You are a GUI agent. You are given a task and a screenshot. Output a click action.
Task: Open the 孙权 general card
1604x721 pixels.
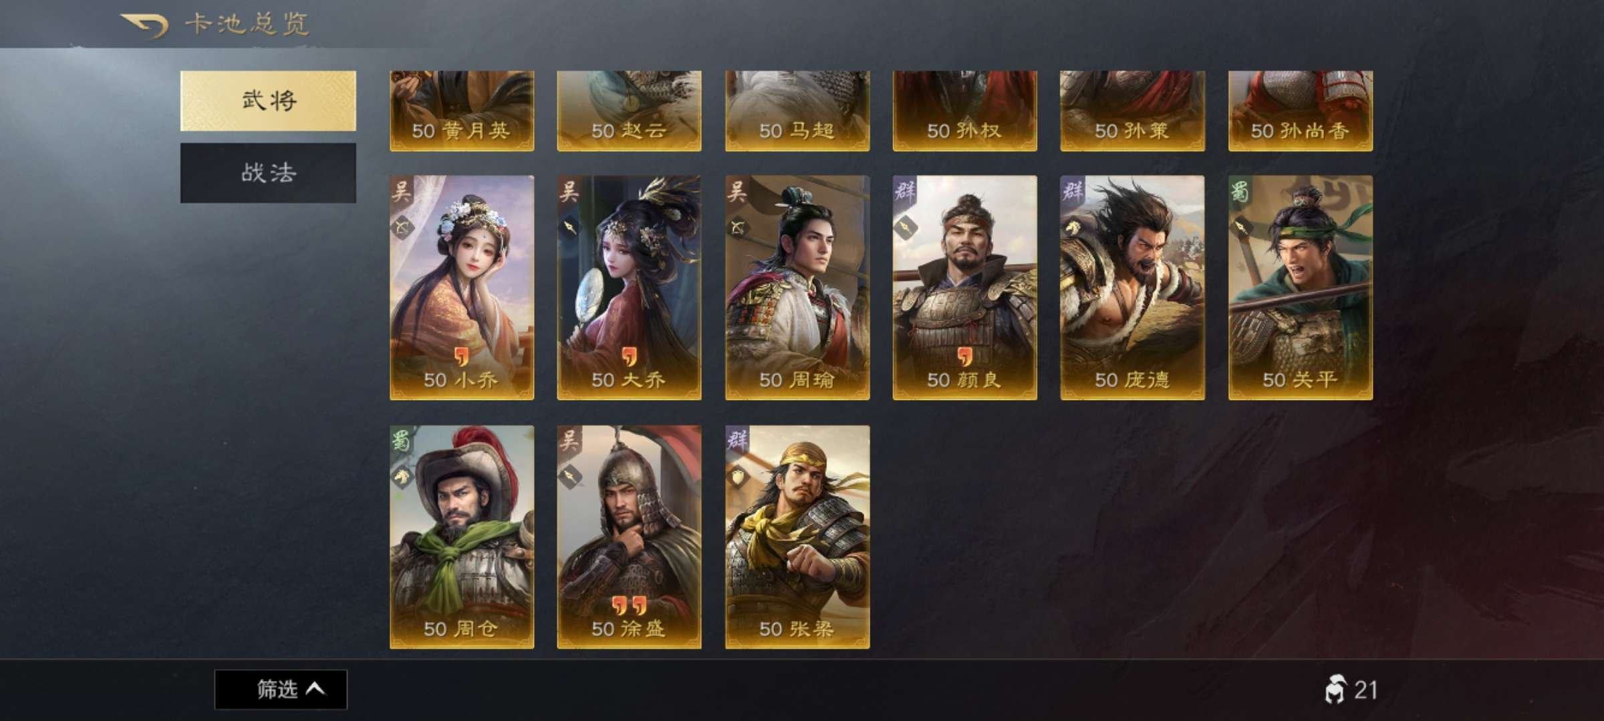tap(964, 111)
